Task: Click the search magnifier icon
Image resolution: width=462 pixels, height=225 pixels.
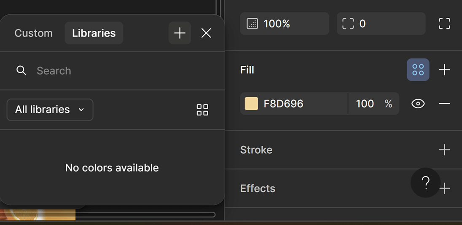Action: point(21,70)
